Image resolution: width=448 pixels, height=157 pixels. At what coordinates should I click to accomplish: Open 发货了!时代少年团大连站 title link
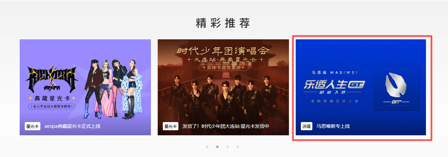[226, 126]
